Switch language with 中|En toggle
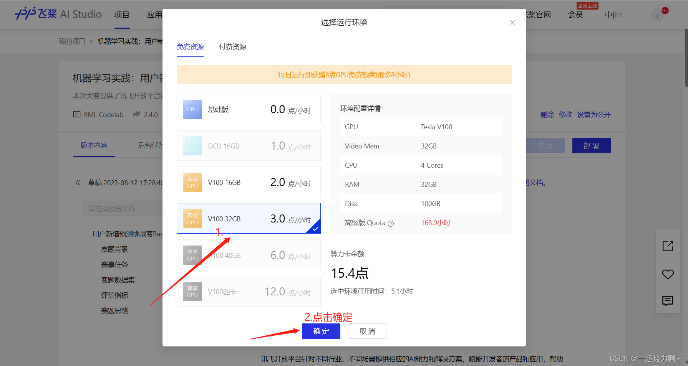688x366 pixels. click(613, 15)
